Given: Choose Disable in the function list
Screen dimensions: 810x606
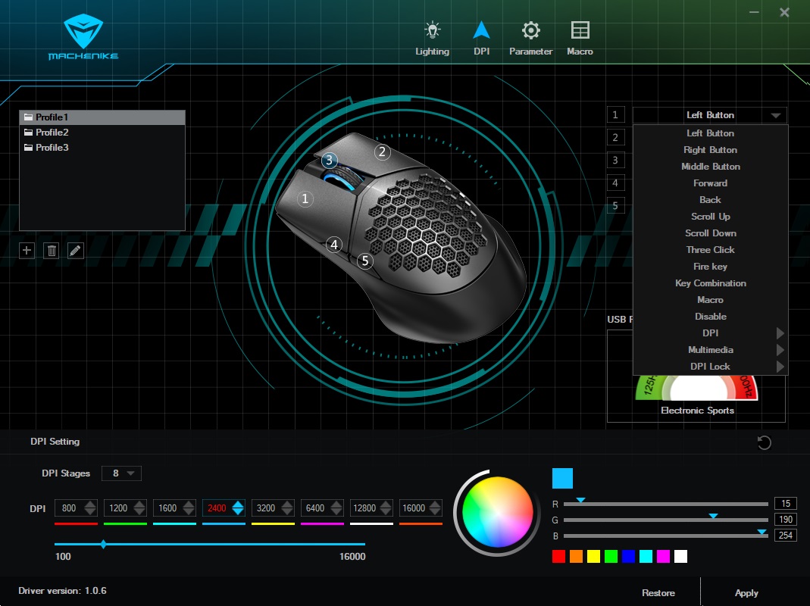Looking at the screenshot, I should pos(710,316).
